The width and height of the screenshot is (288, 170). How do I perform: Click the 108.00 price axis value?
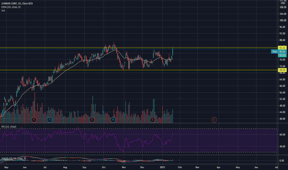283,7
